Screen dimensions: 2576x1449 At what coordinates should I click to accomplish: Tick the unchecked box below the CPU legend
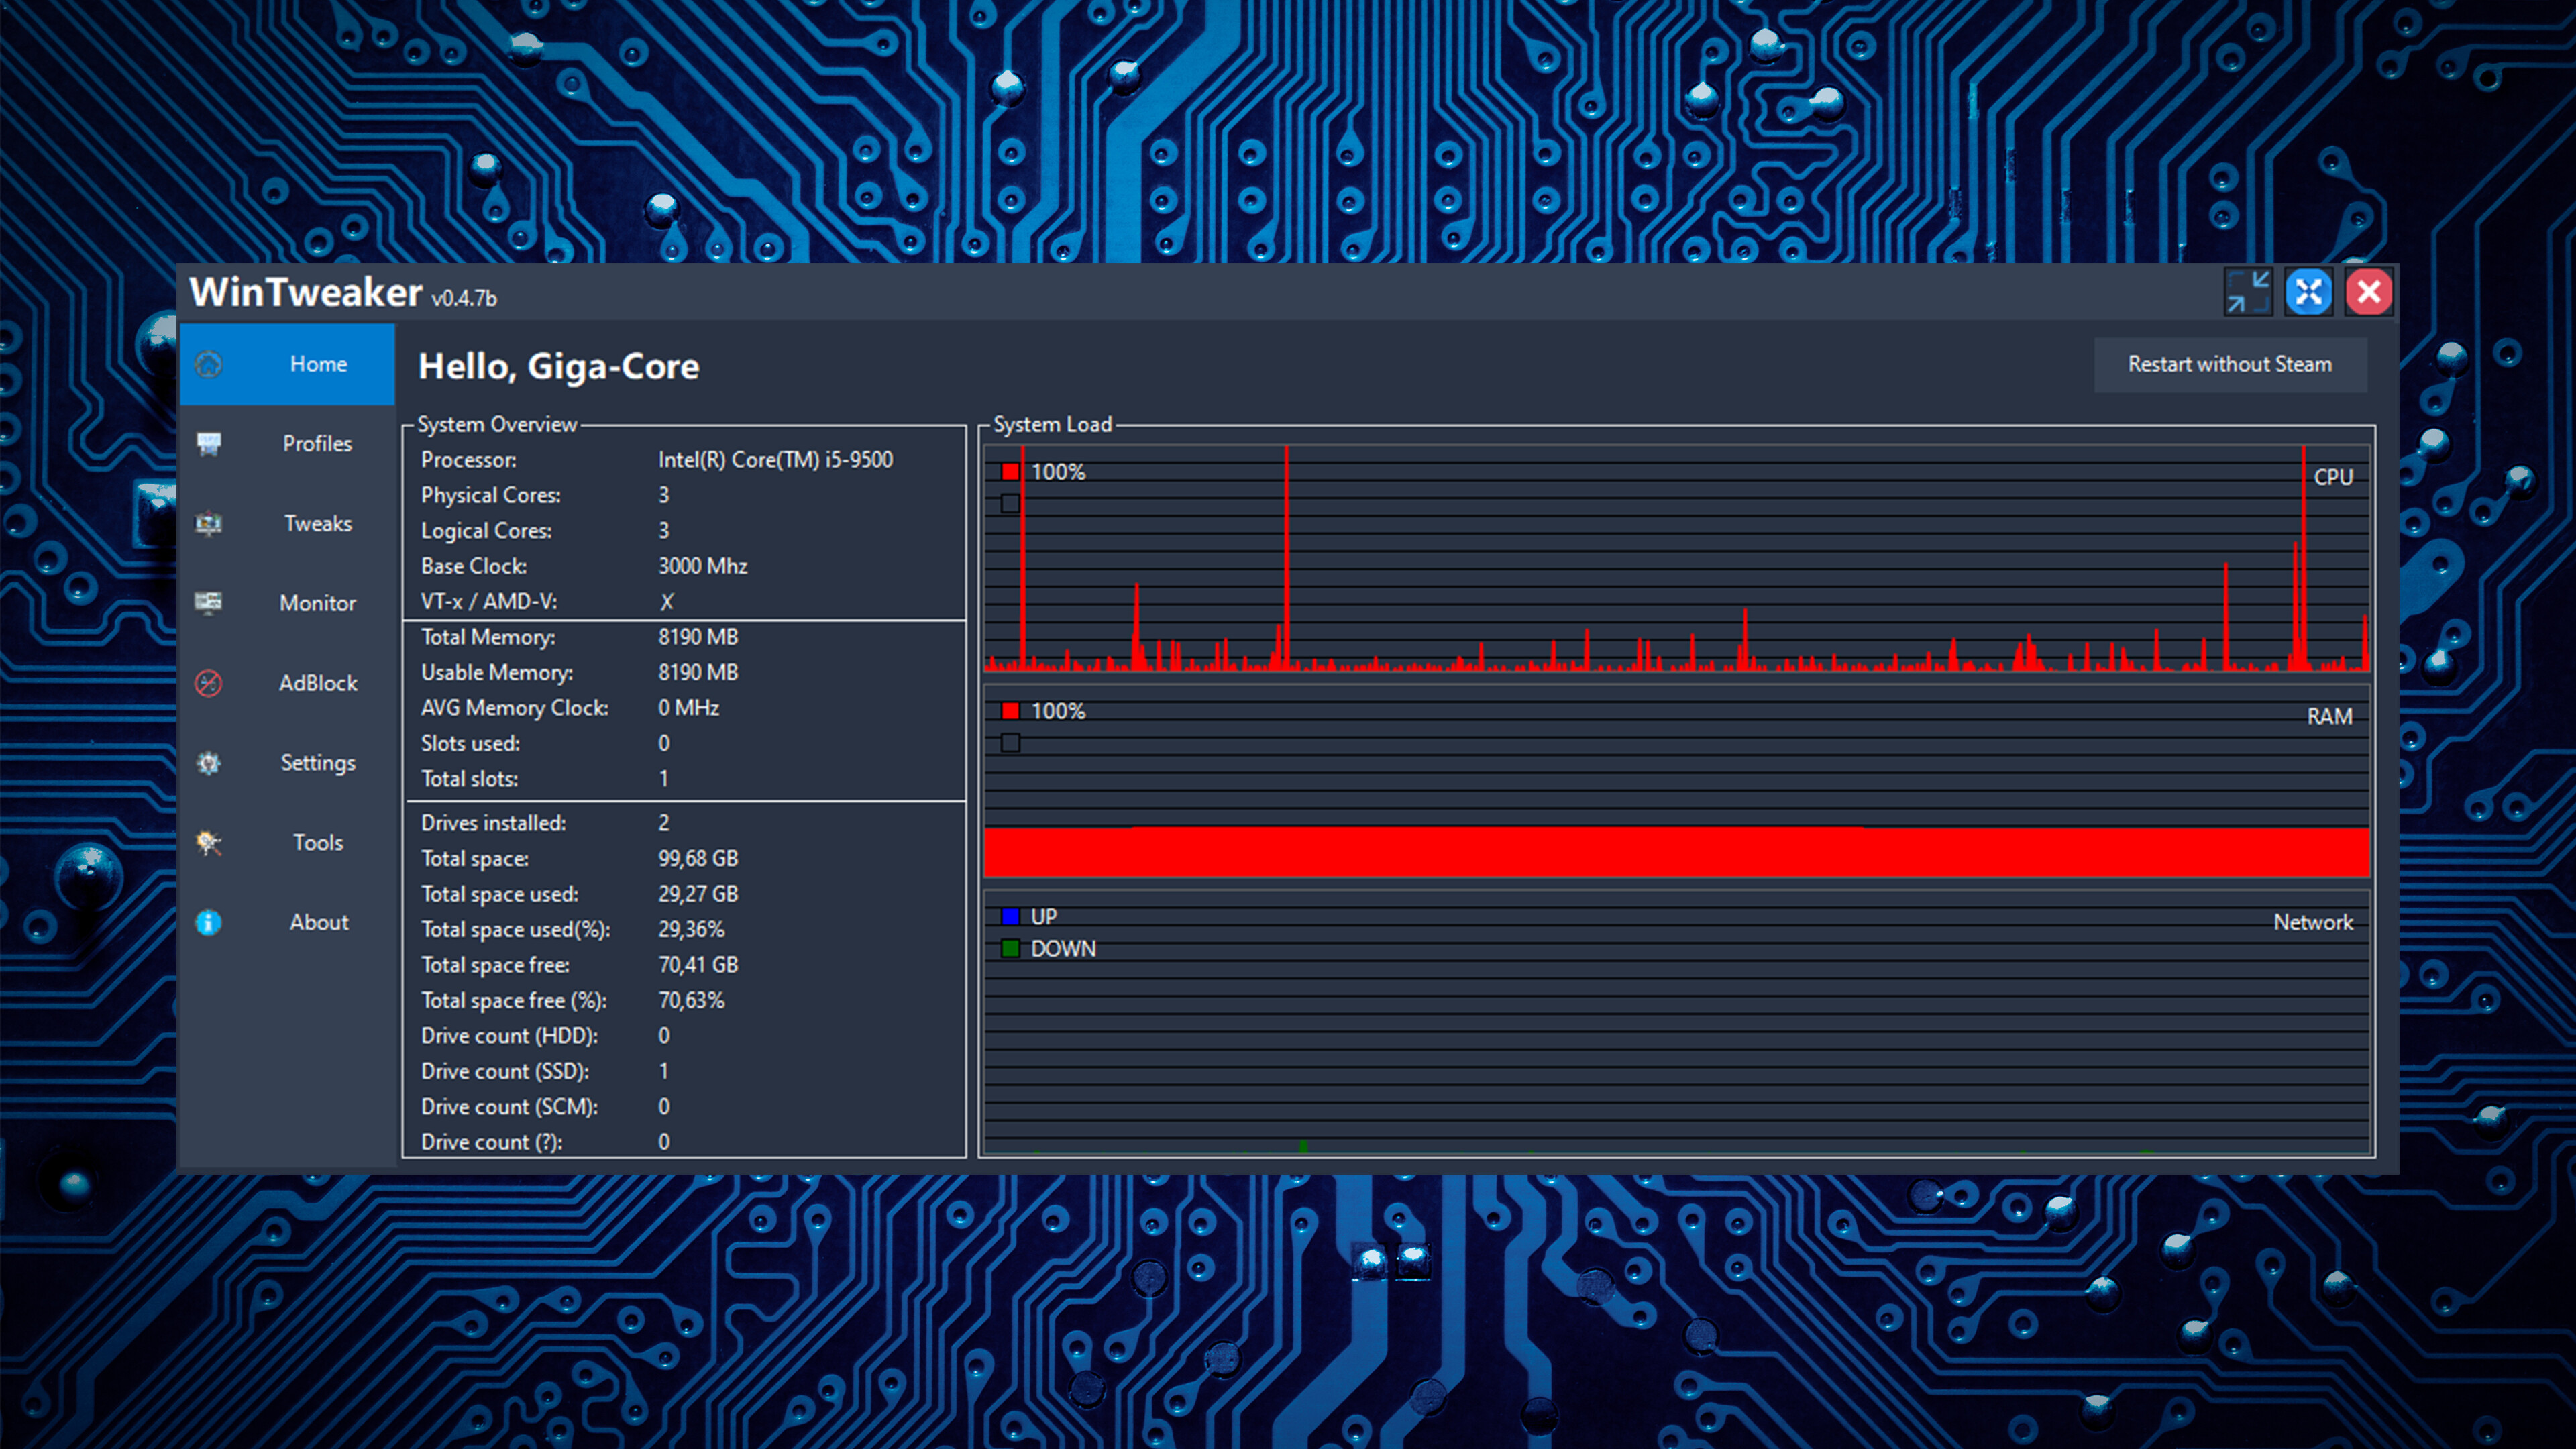pyautogui.click(x=1011, y=504)
